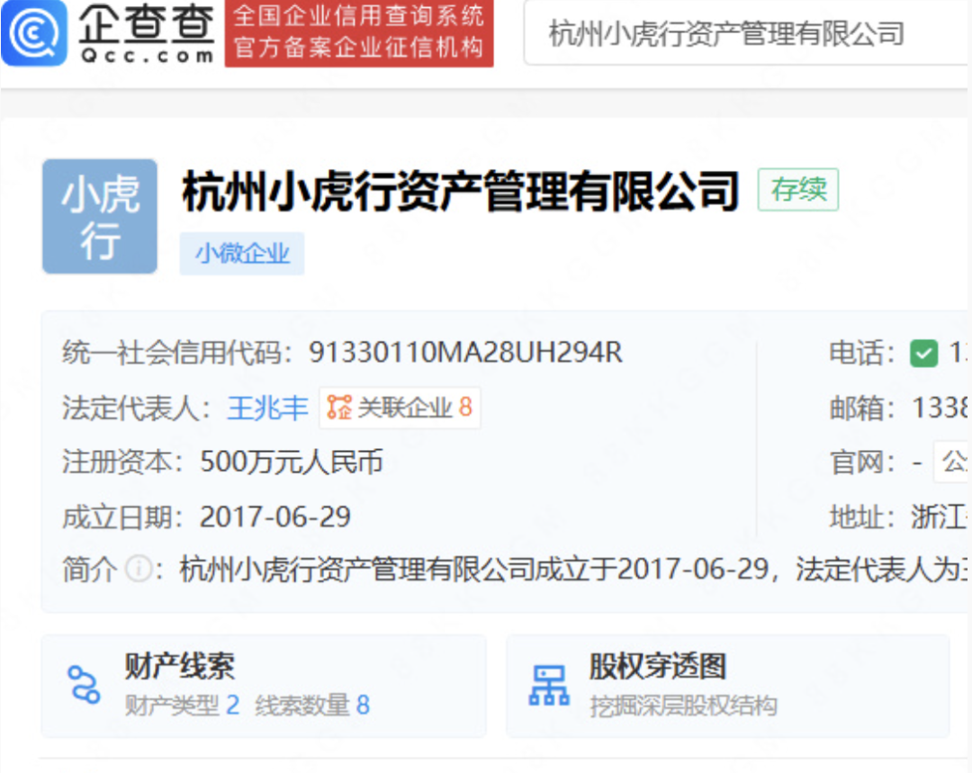Click the 财产线索 property clues icon

[84, 686]
